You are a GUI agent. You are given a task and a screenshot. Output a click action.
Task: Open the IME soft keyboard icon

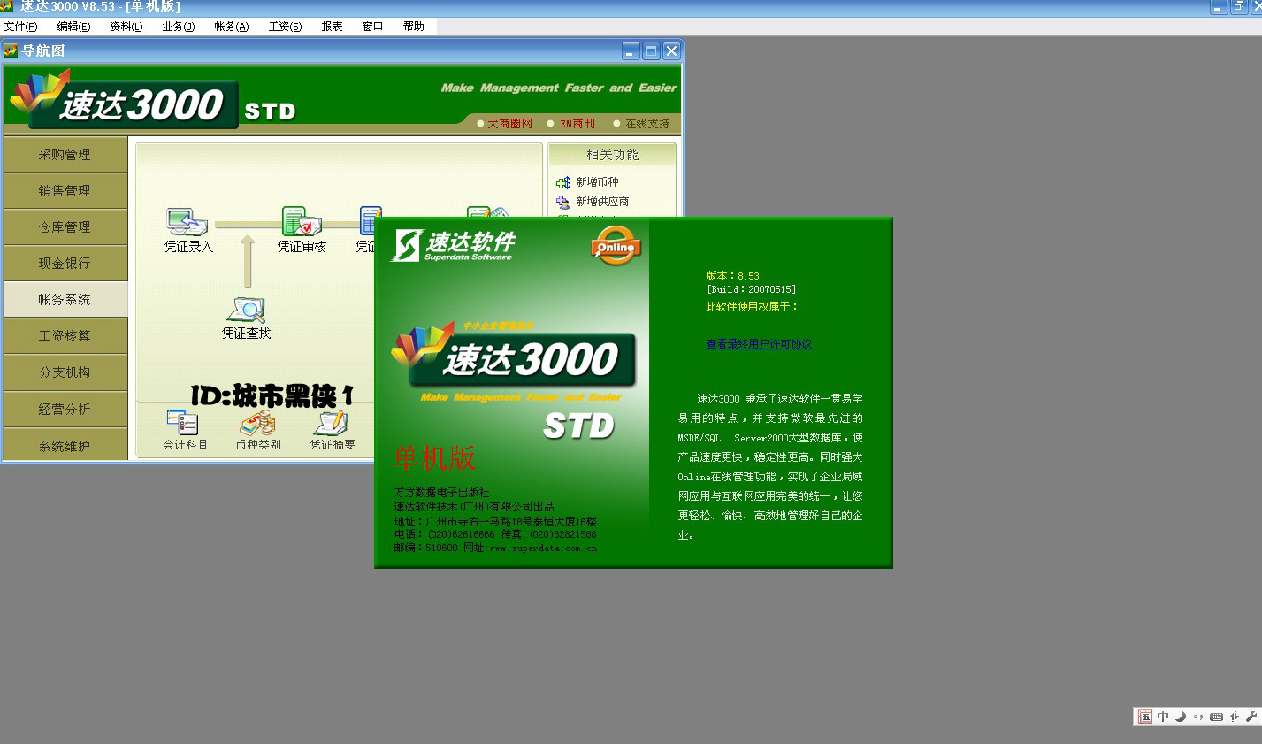[x=1216, y=717]
